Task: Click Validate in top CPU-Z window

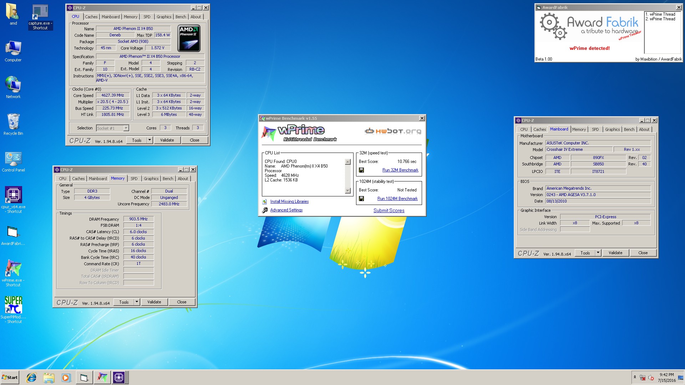Action: click(167, 140)
